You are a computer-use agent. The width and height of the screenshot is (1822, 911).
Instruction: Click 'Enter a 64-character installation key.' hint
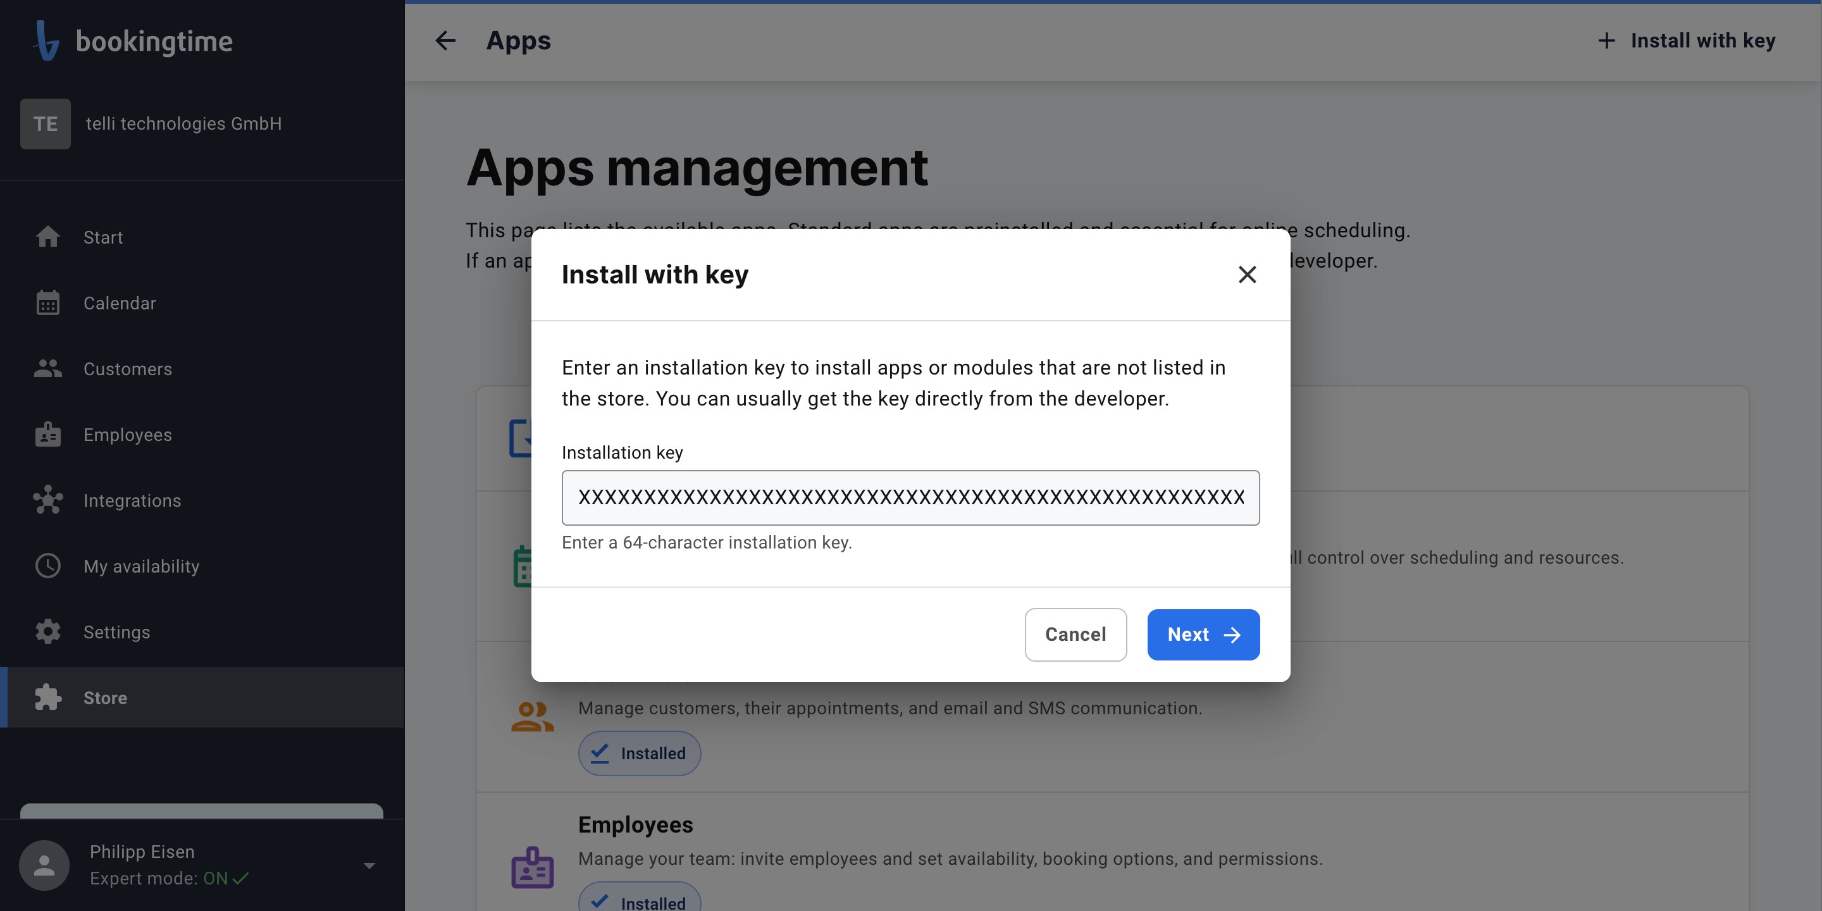coord(707,543)
